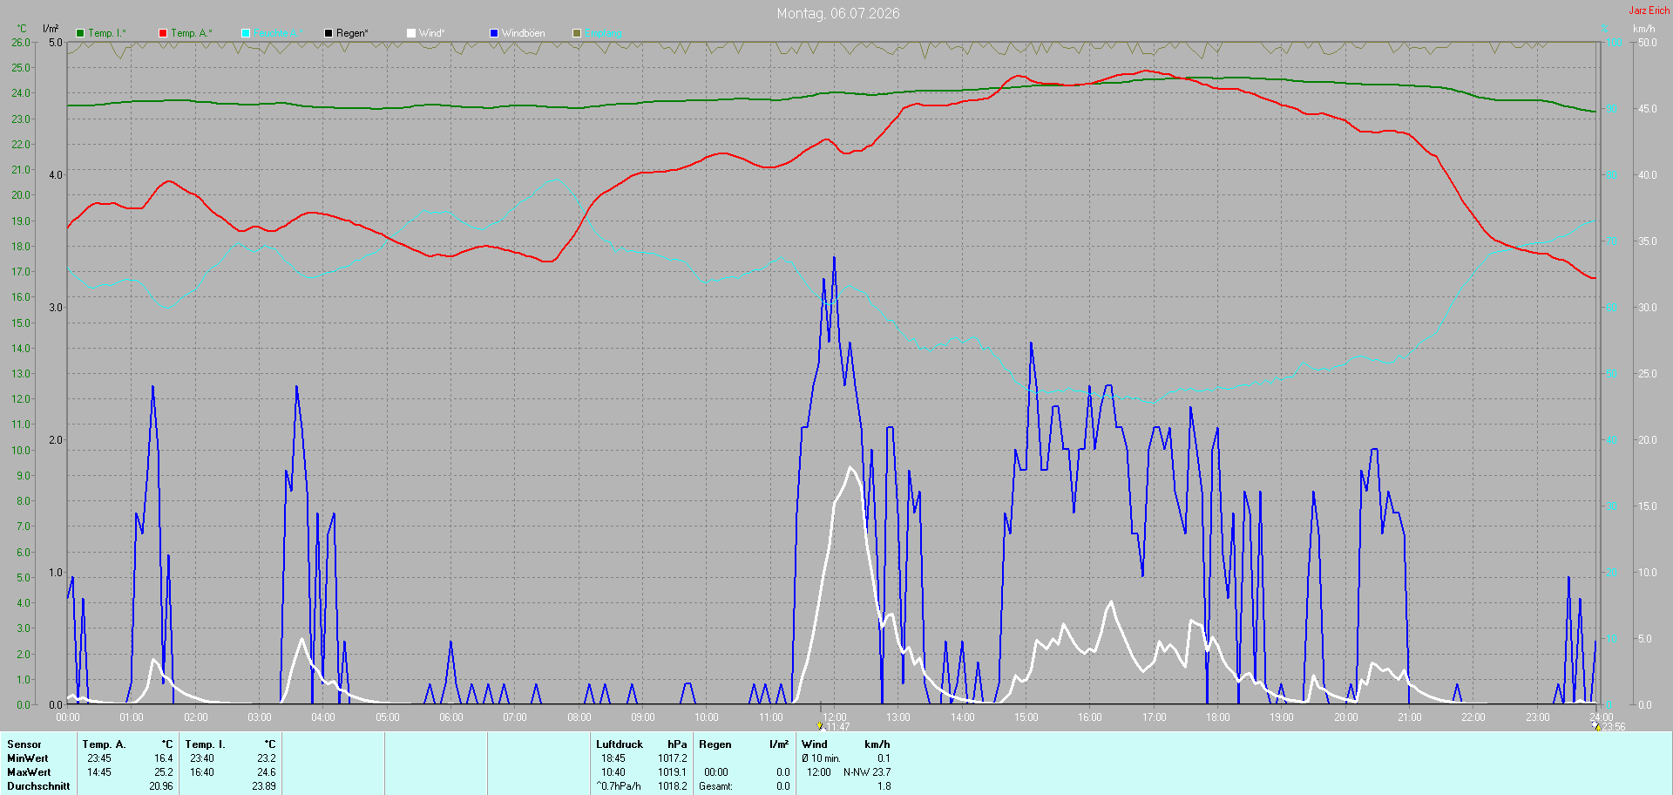Click the yellow 11:47 timeline marker

820,725
